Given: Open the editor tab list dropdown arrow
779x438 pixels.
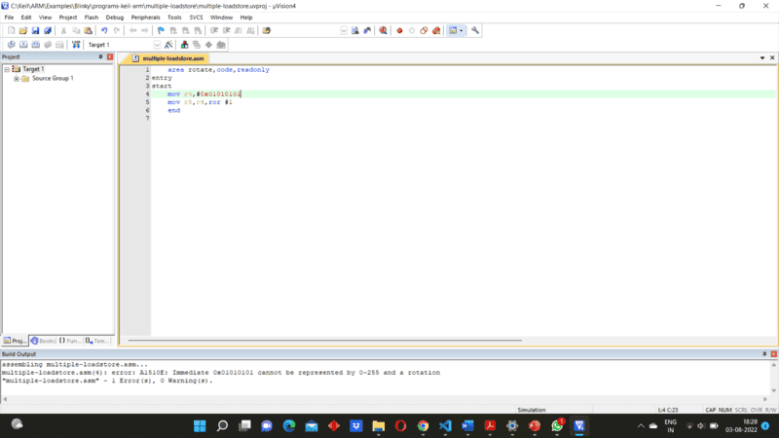Looking at the screenshot, I should [762, 58].
